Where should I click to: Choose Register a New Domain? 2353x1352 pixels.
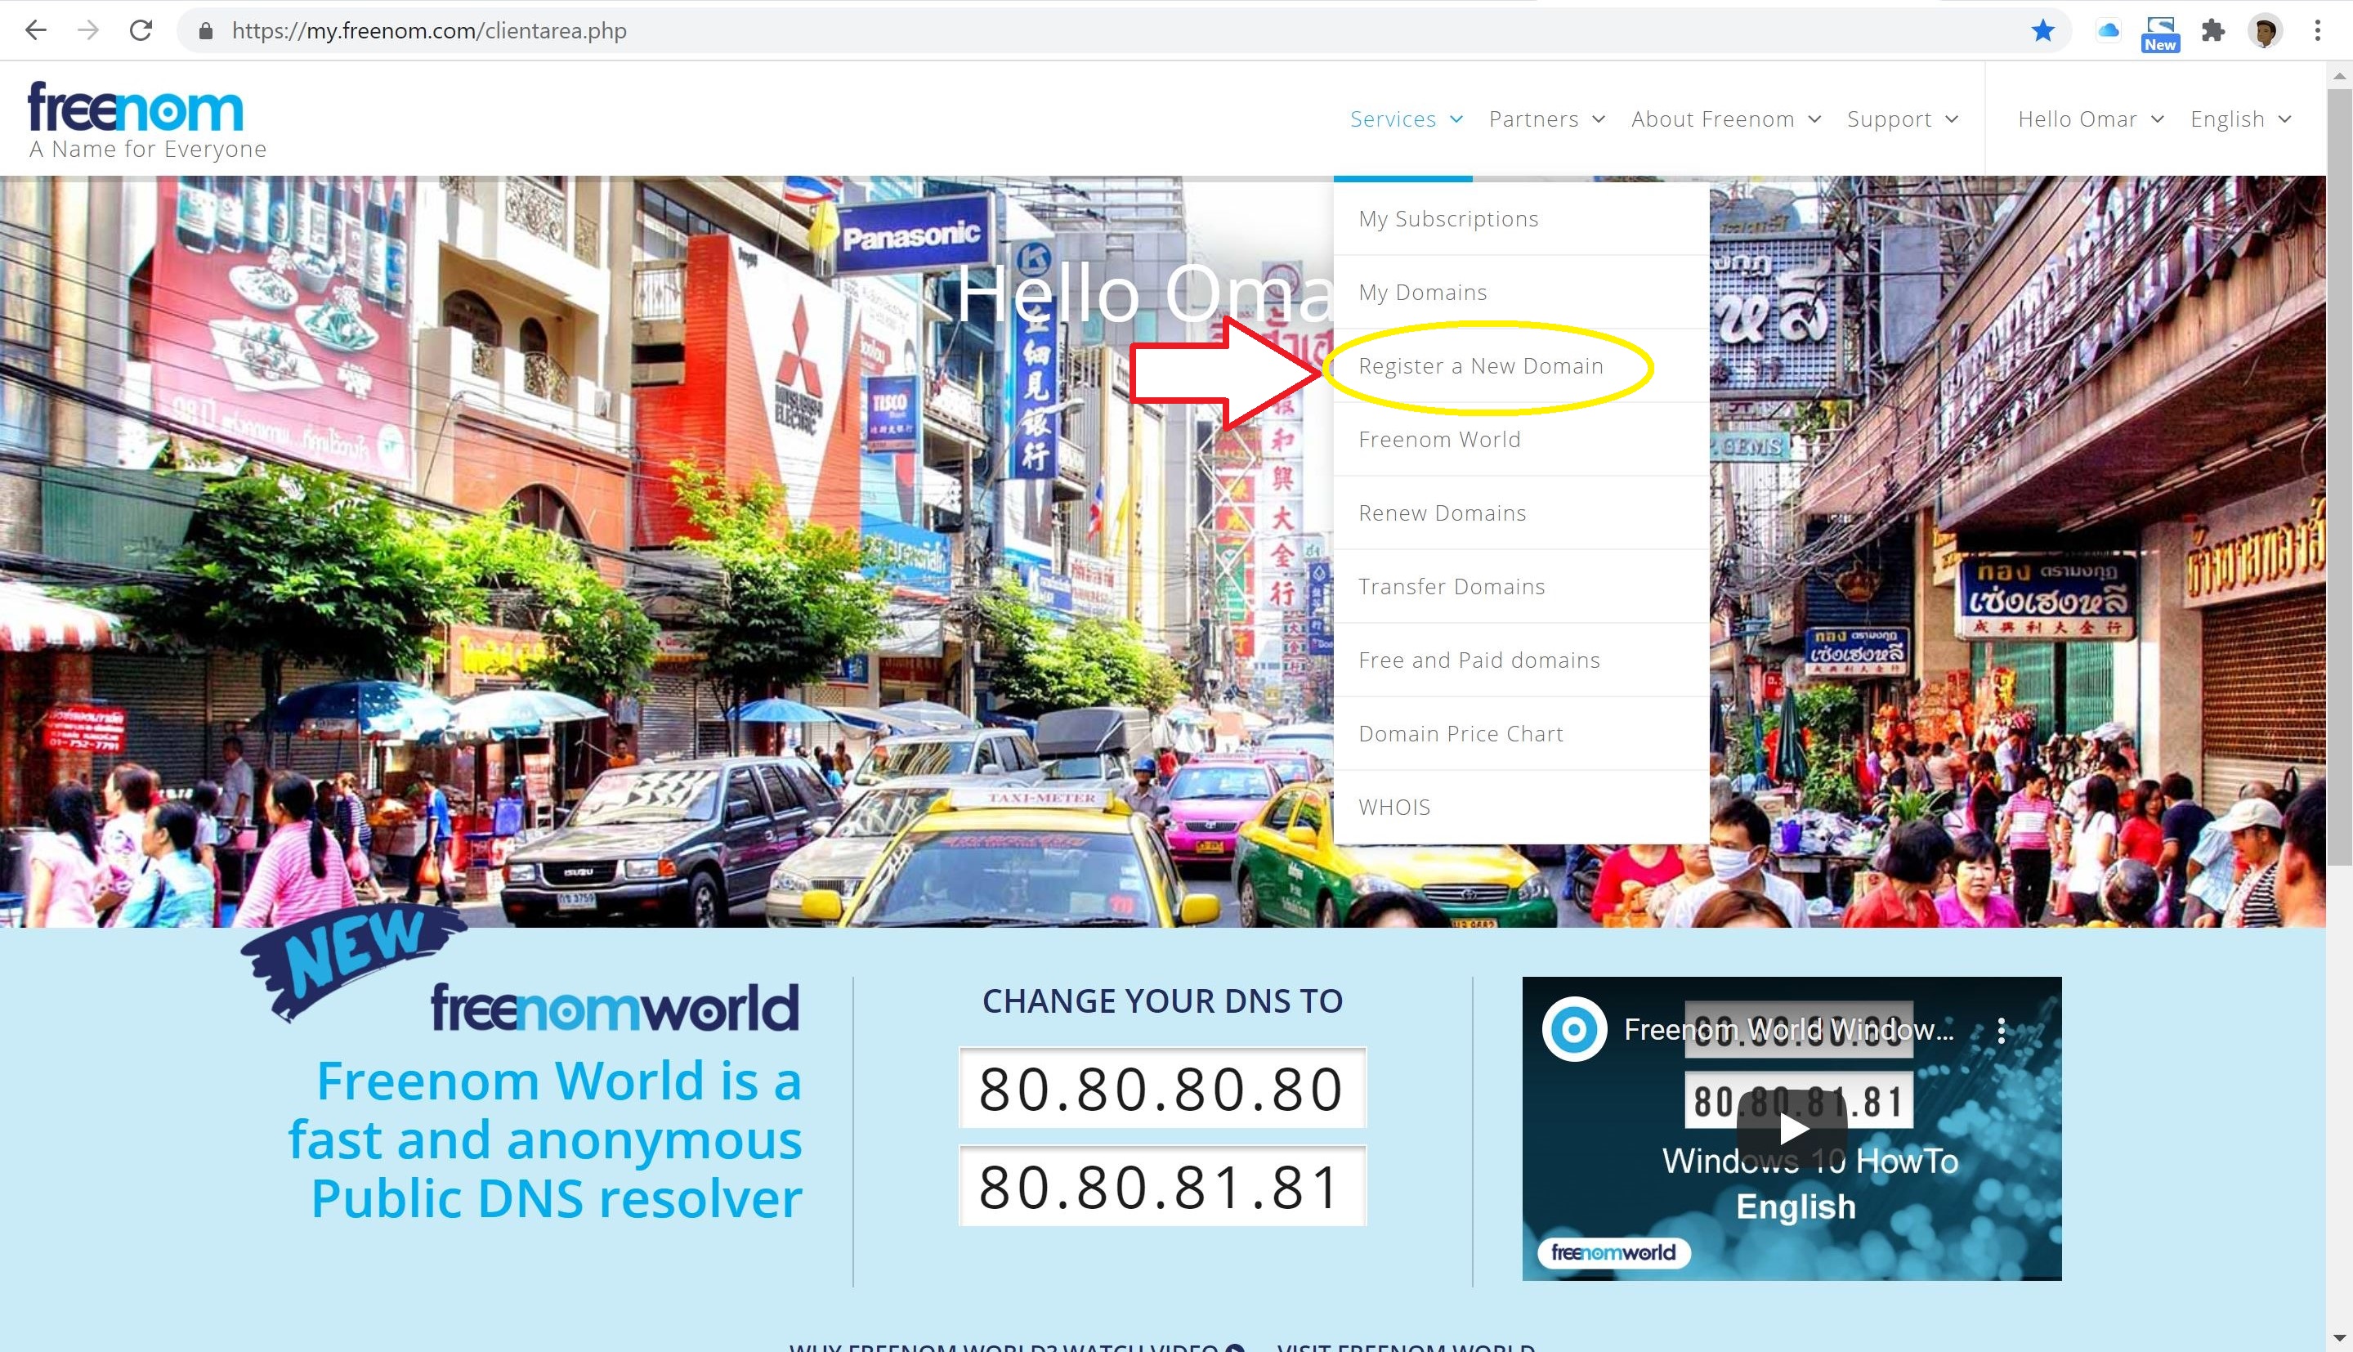[x=1521, y=366]
